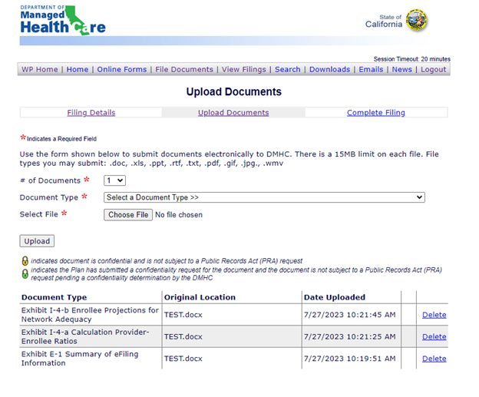This screenshot has height=397, width=479.
Task: Go to View Filings in navigation bar
Action: tap(244, 69)
